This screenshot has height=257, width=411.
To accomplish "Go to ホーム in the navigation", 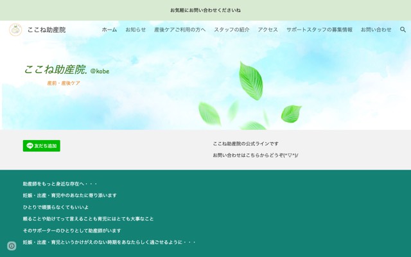I will coord(109,30).
